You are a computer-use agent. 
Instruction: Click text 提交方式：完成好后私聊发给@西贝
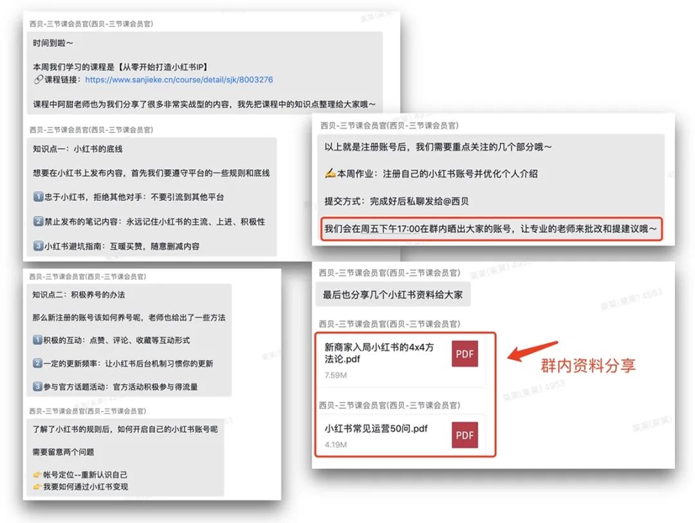point(396,201)
